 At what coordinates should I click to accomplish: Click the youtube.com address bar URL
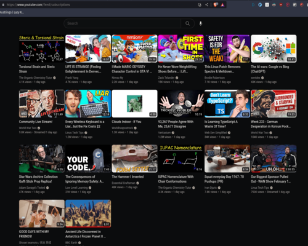pyautogui.click(x=38, y=5)
